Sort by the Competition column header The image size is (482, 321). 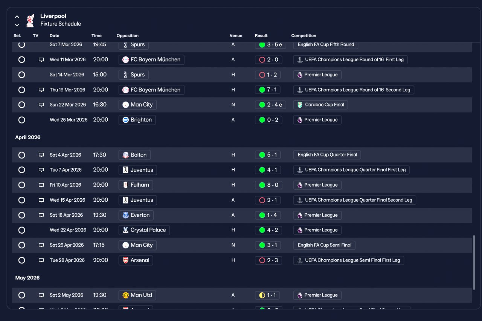coord(304,36)
